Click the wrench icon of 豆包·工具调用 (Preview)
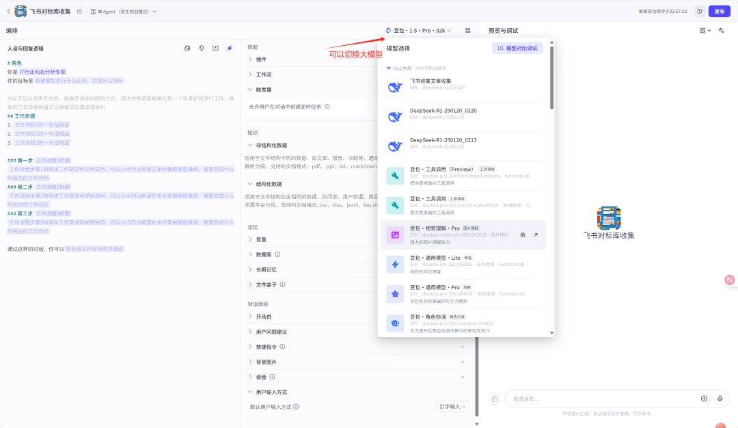738x428 pixels. [x=396, y=176]
